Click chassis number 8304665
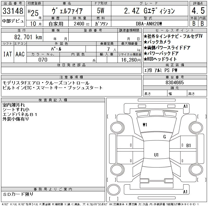Viewport: 208px width, 208px height. [175, 82]
